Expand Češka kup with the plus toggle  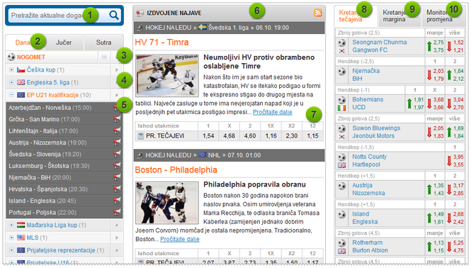tap(11, 69)
